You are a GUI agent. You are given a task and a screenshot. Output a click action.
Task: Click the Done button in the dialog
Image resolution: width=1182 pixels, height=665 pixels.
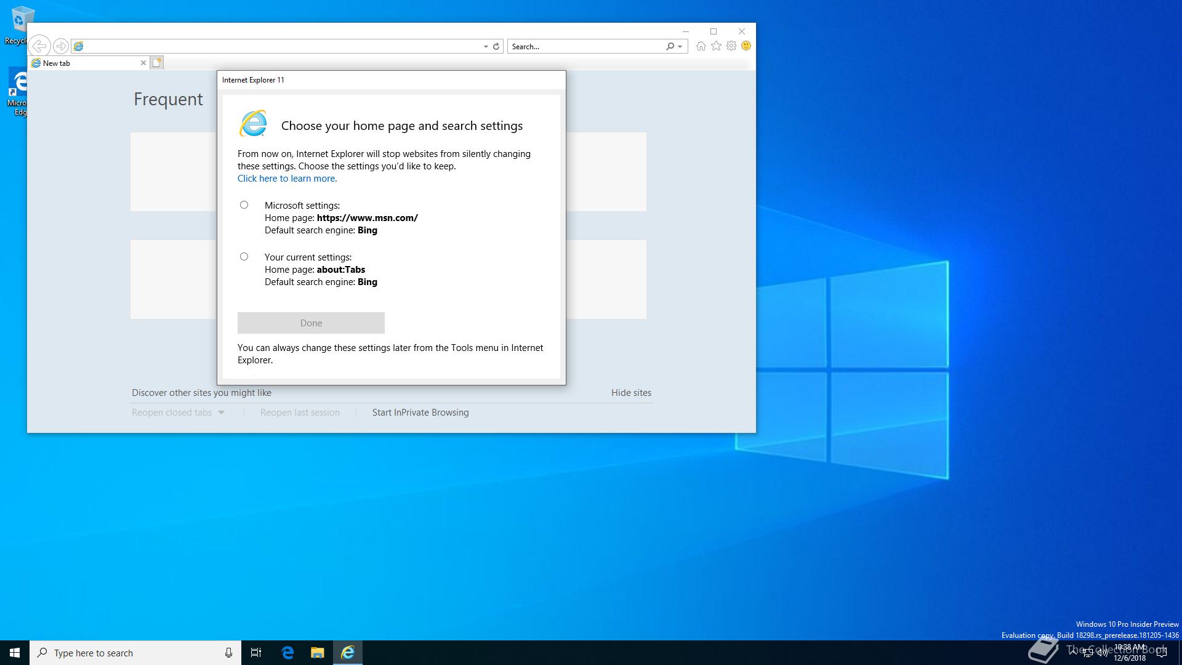pyautogui.click(x=311, y=323)
